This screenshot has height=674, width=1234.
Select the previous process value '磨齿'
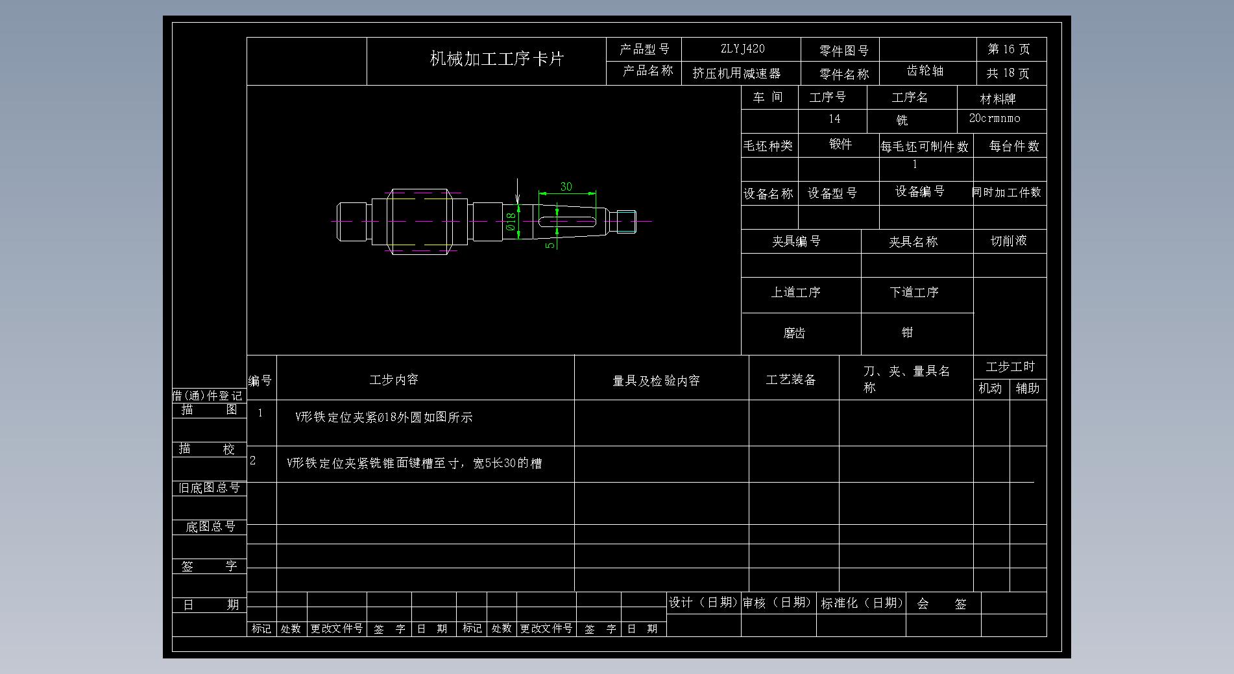click(x=794, y=333)
